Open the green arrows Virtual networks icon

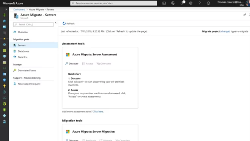5,68
